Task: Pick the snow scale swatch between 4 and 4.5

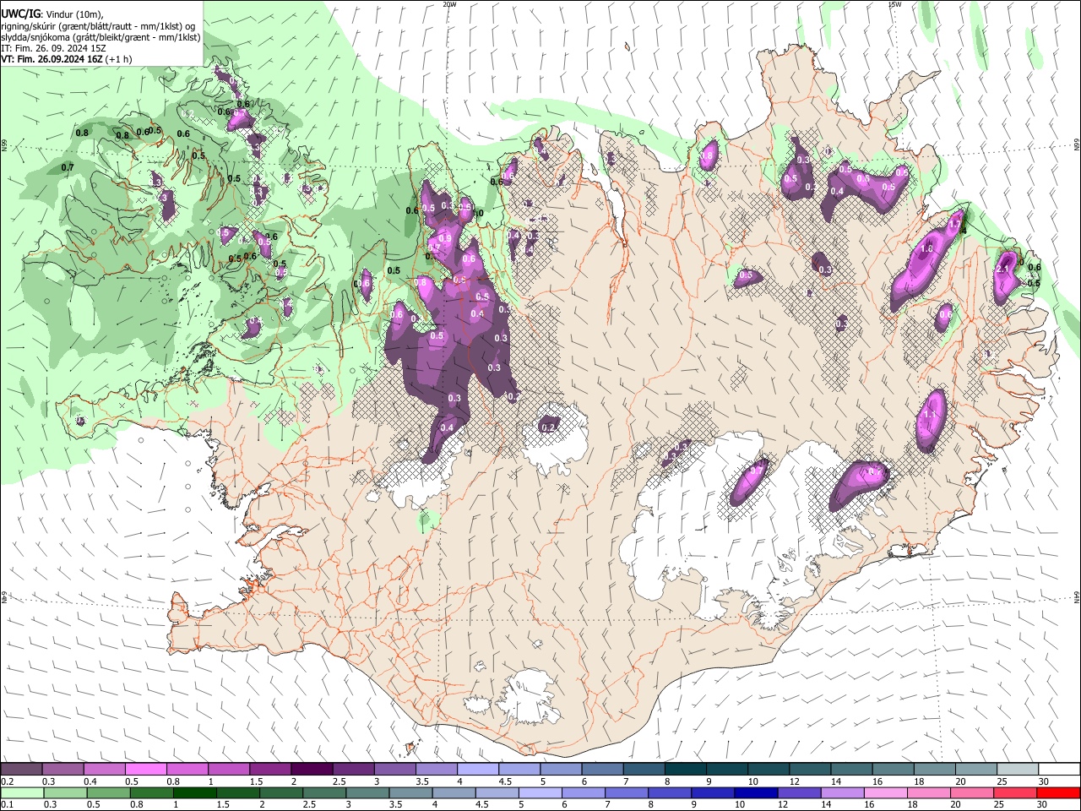Action: (477, 769)
